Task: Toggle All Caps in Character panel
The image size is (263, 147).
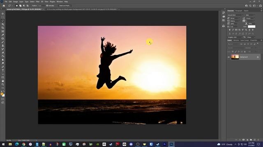Action: point(236,30)
